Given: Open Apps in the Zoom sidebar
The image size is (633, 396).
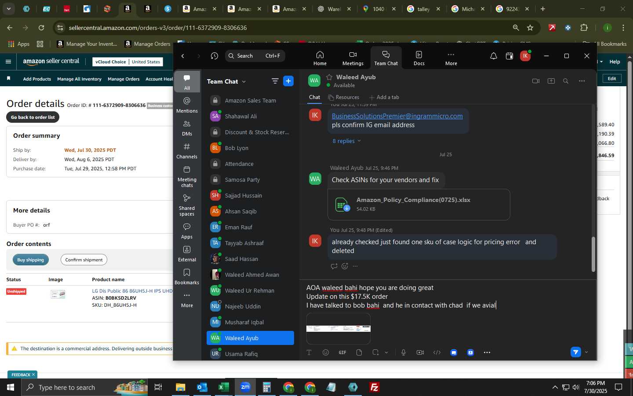Looking at the screenshot, I should click(x=187, y=231).
